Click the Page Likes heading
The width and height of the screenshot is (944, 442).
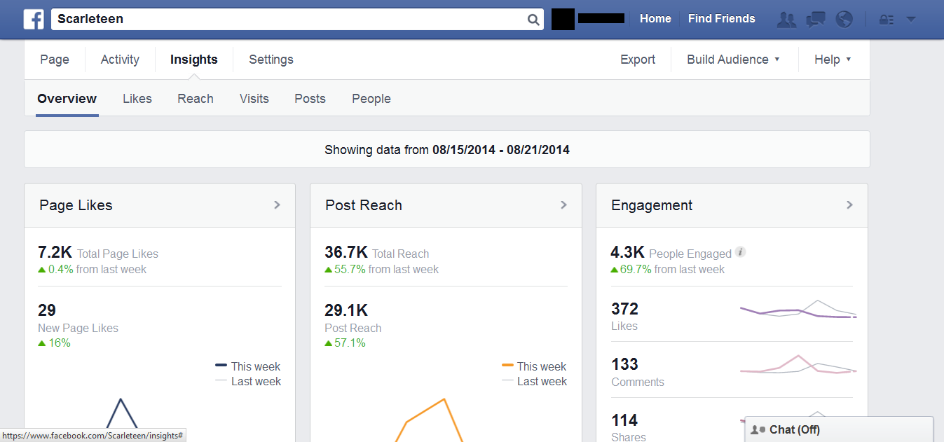76,205
